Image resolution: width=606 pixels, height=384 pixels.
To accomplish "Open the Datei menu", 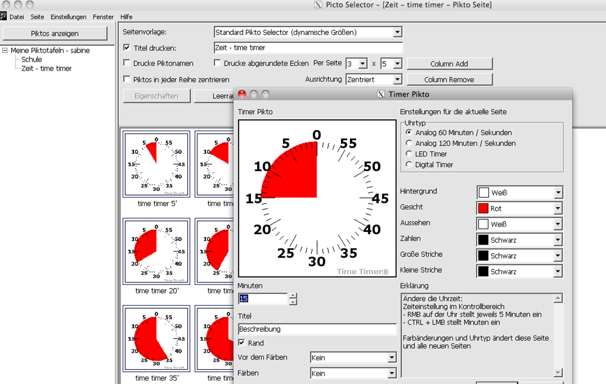I will click(x=17, y=17).
